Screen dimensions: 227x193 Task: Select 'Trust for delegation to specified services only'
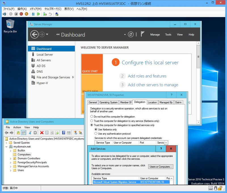(92, 125)
